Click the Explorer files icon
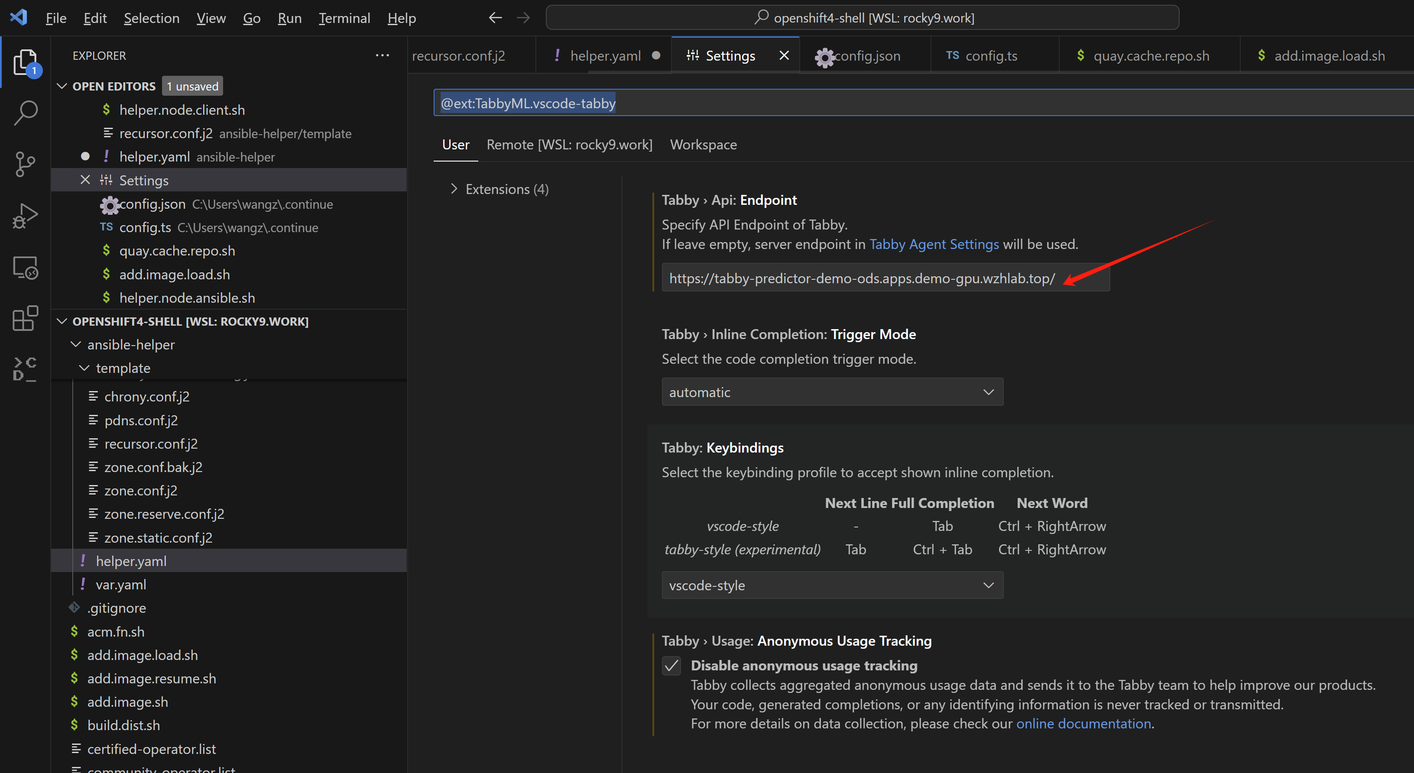This screenshot has height=773, width=1414. tap(25, 62)
